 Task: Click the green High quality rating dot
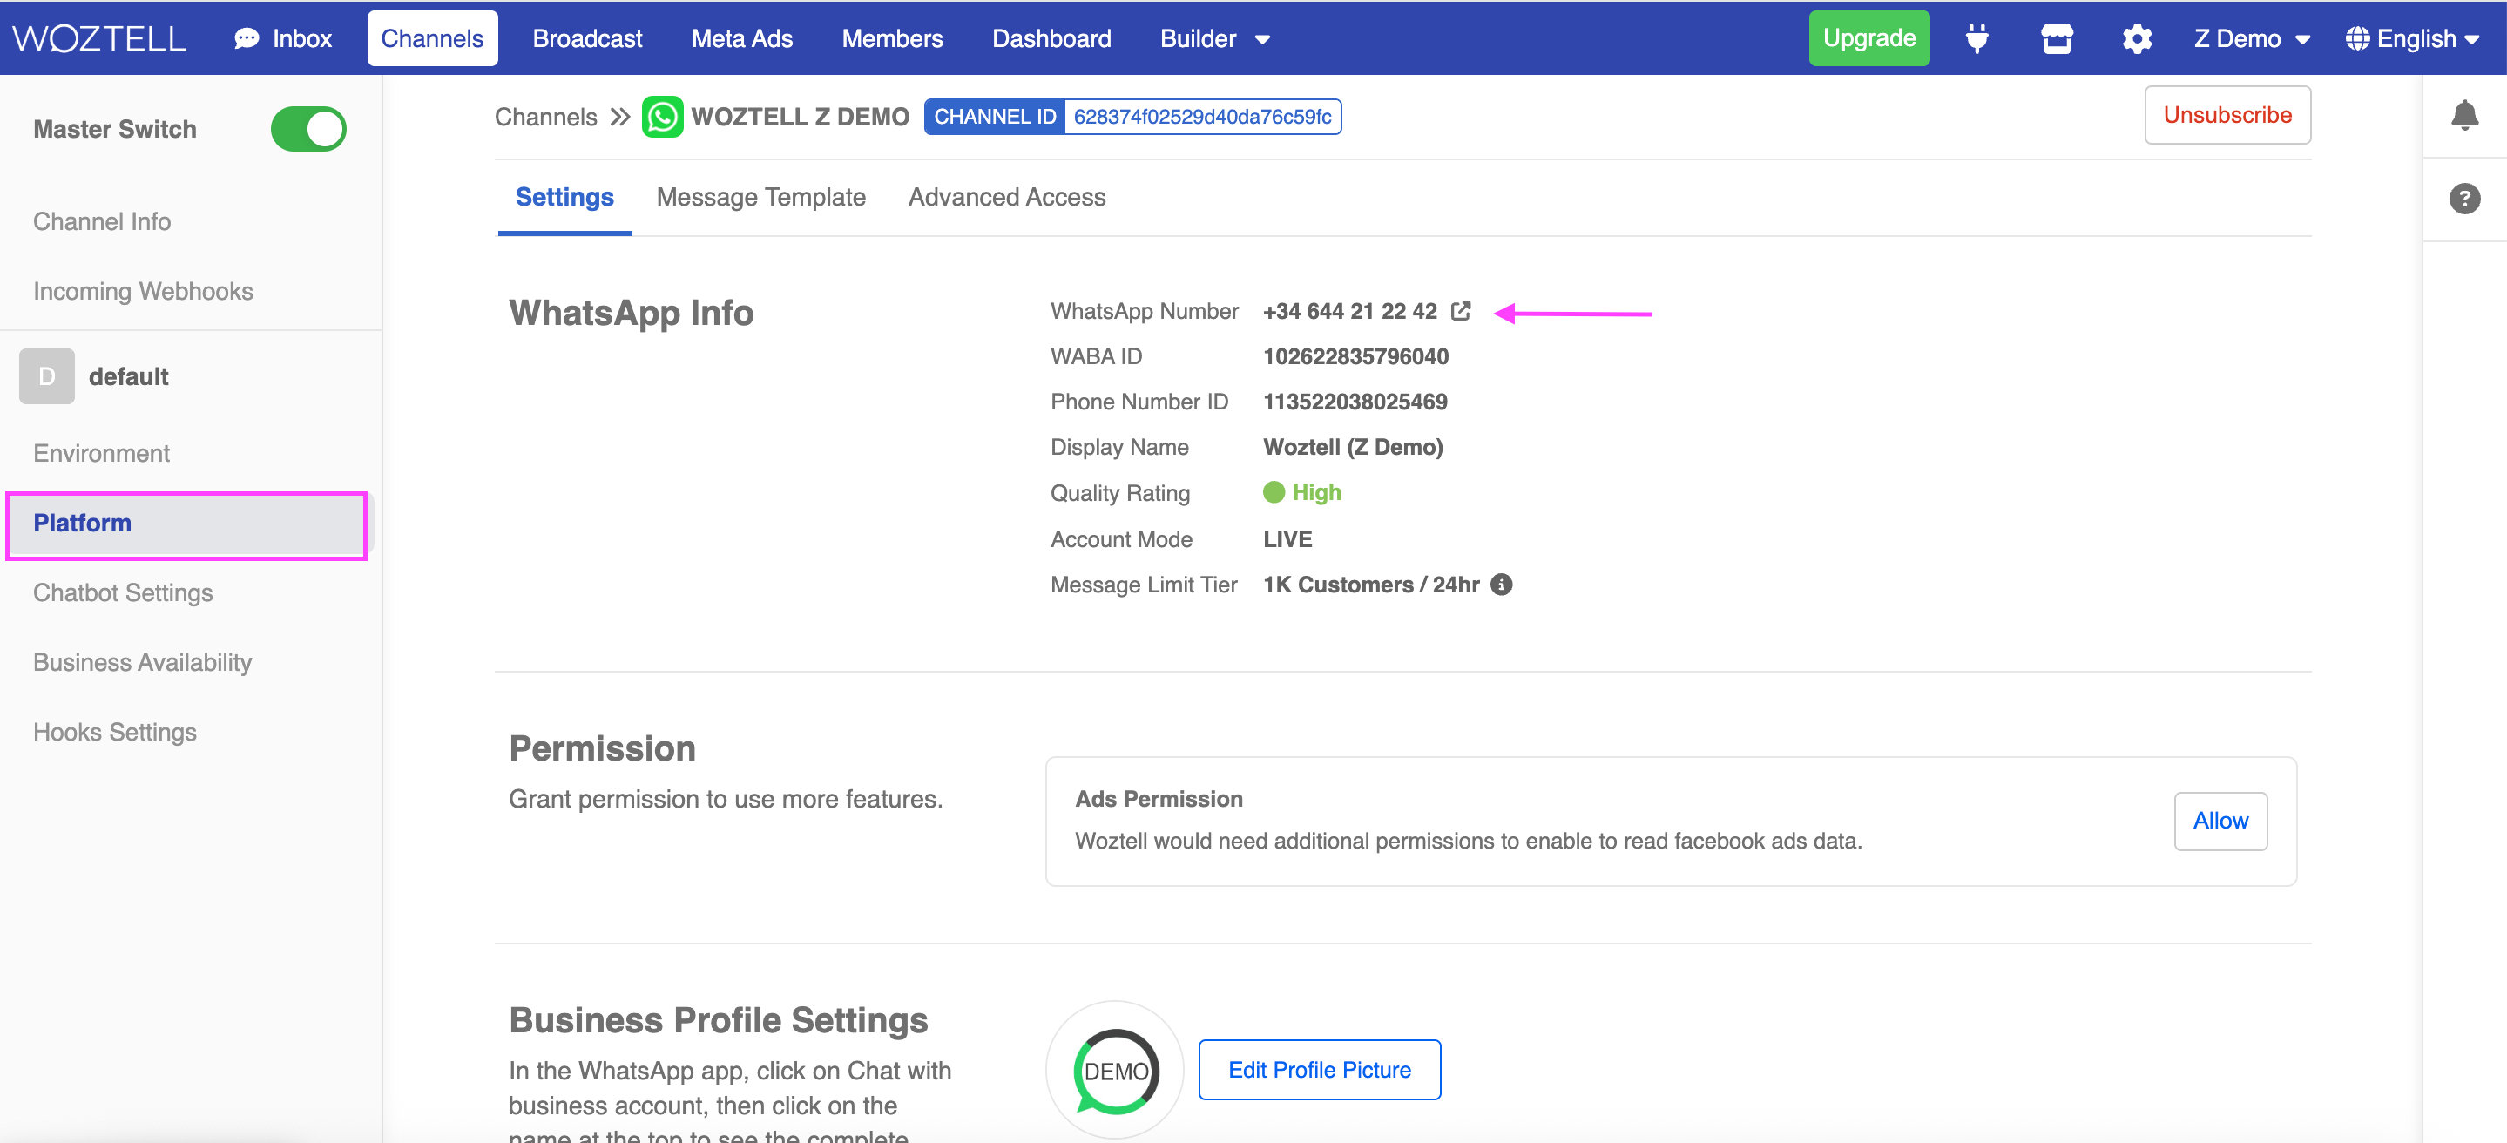pos(1273,491)
